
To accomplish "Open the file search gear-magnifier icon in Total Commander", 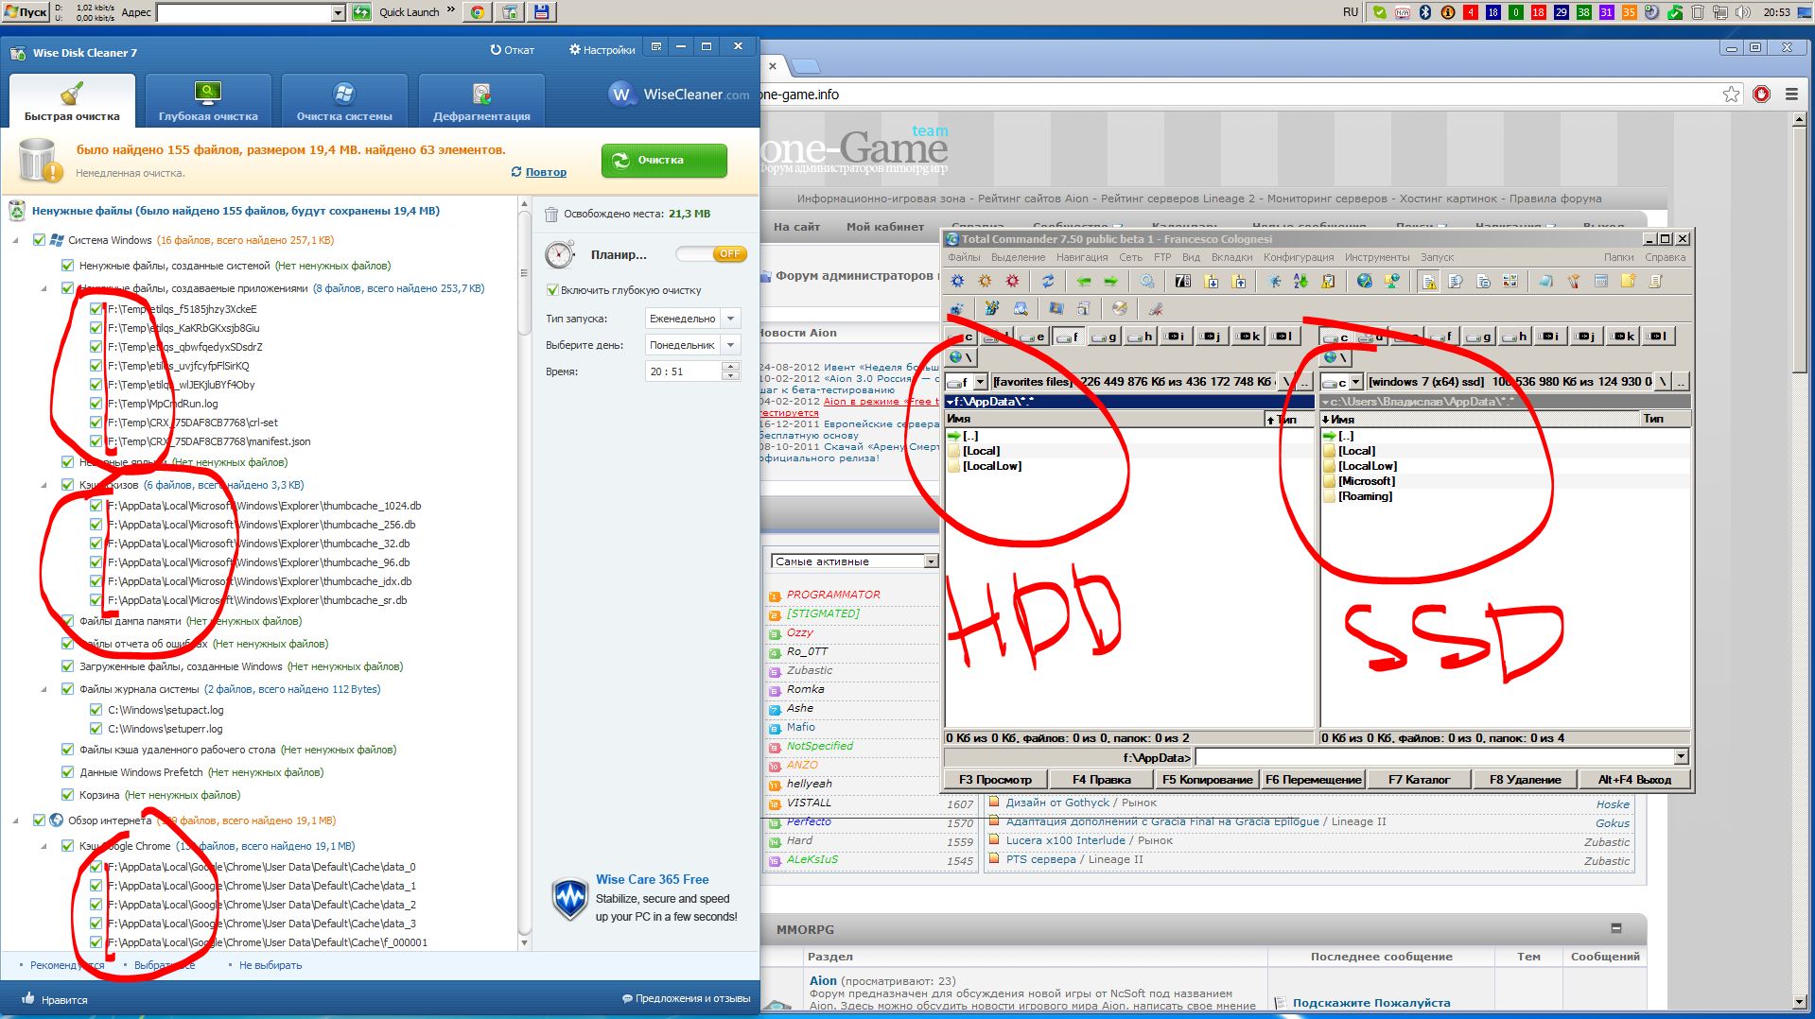I will 1147,281.
